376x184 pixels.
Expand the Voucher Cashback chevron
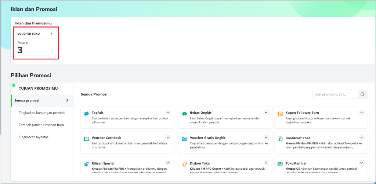168,137
